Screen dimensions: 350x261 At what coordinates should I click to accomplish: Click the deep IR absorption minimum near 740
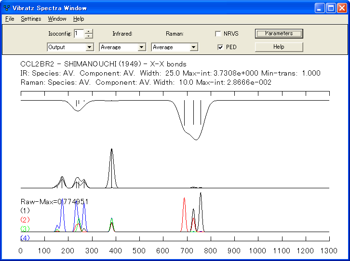point(196,139)
